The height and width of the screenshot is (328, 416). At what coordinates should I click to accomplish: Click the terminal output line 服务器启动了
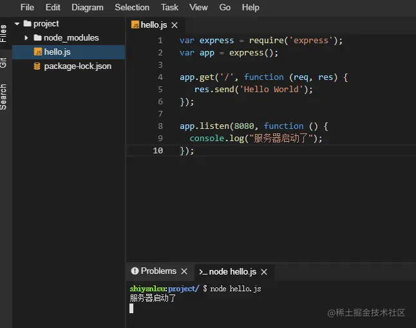point(153,298)
